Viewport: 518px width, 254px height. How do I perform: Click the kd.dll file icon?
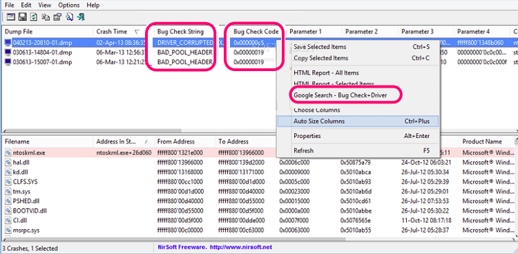(x=8, y=172)
